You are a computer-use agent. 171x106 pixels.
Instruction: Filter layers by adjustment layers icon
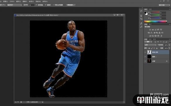click(158, 42)
